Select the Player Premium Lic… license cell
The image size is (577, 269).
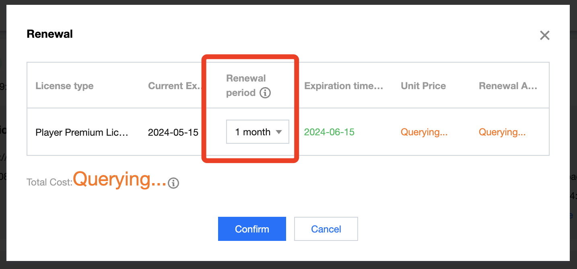pyautogui.click(x=82, y=132)
